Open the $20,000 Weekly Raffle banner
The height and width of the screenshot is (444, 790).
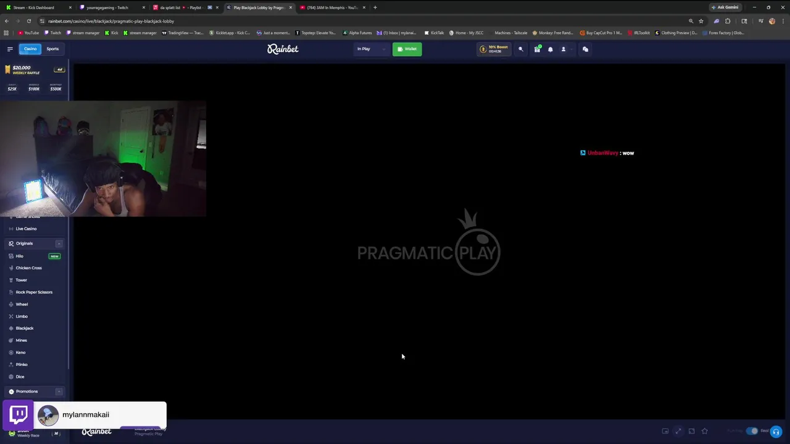(34, 70)
